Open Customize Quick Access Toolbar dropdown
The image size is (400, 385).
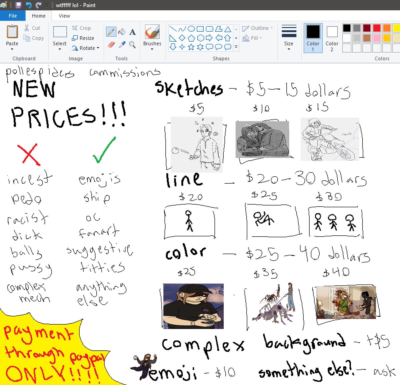pos(47,5)
